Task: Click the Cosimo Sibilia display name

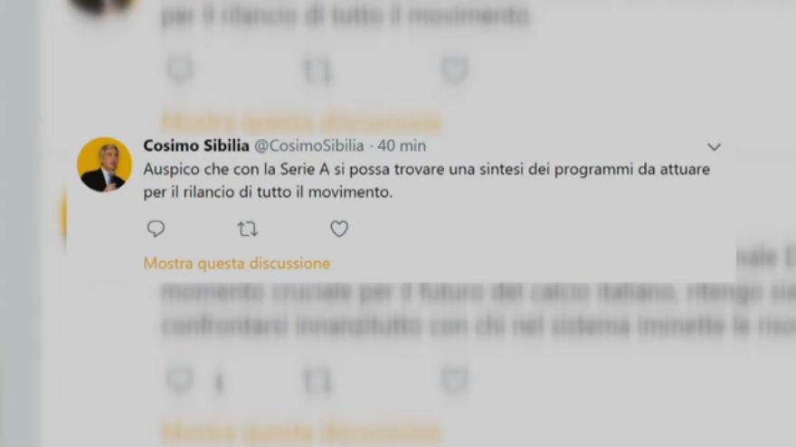Action: point(196,146)
